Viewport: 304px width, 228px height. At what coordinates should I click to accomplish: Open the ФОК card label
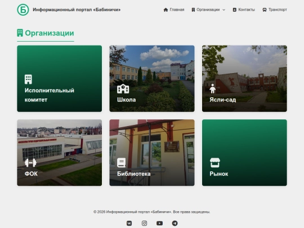click(31, 174)
